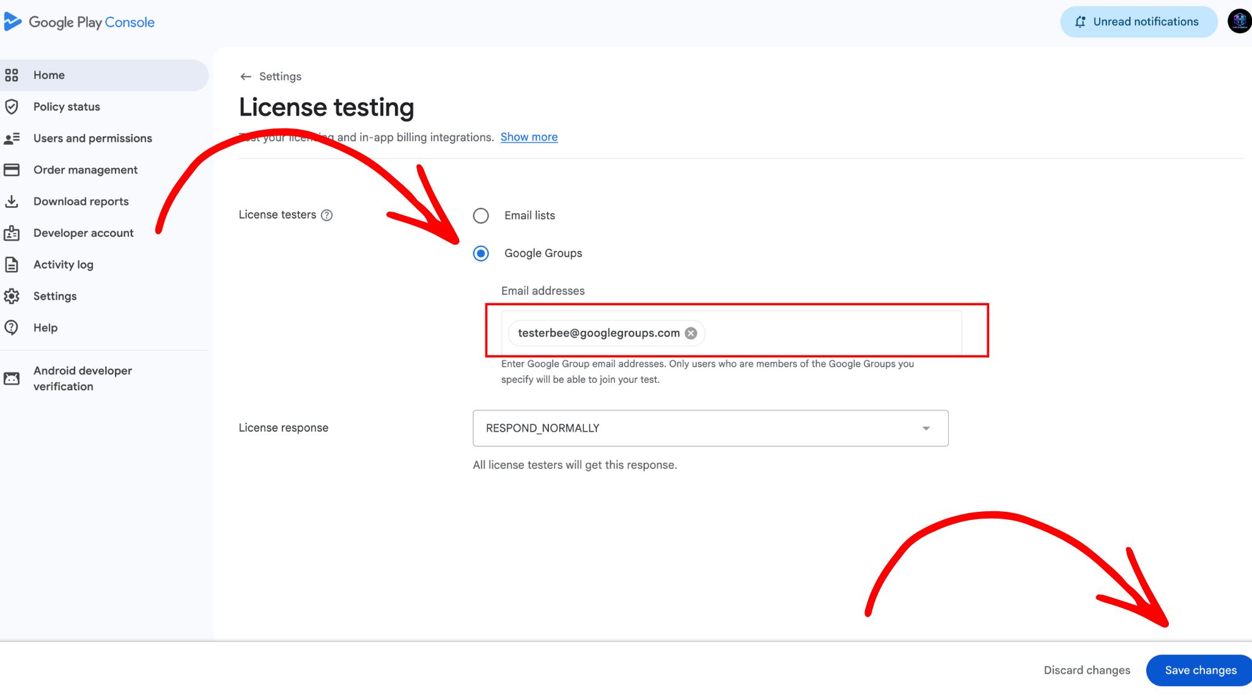Select the Google Groups radio button
This screenshot has height=699, width=1252.
pos(481,253)
